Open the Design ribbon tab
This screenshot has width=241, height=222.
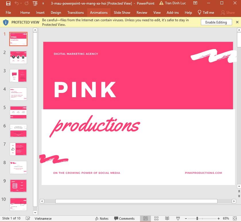pyautogui.click(x=56, y=13)
